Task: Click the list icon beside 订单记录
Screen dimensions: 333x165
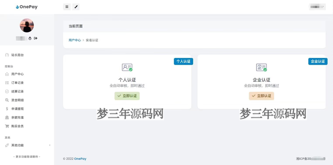Action: 7,83
